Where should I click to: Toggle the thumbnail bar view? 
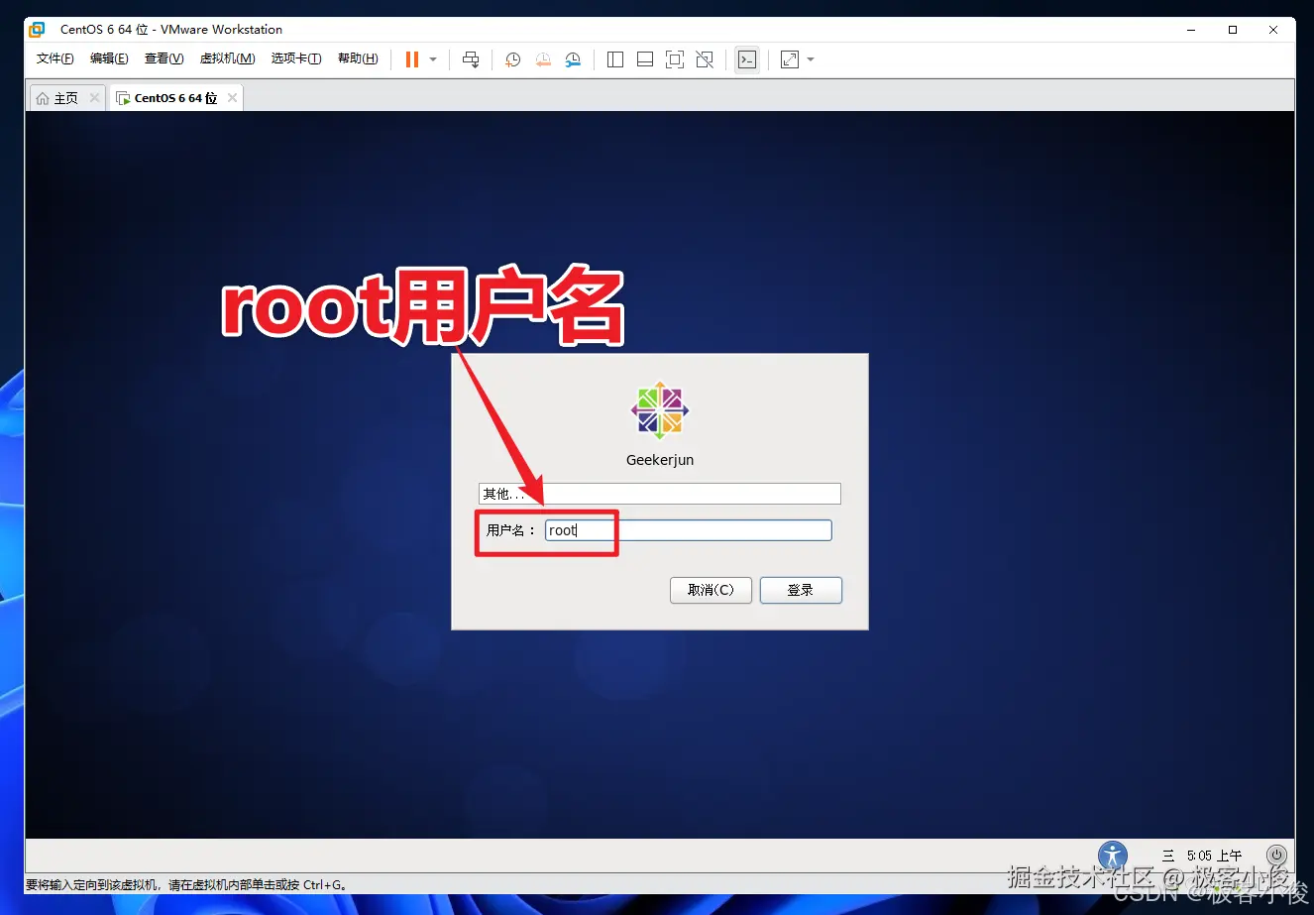(645, 59)
